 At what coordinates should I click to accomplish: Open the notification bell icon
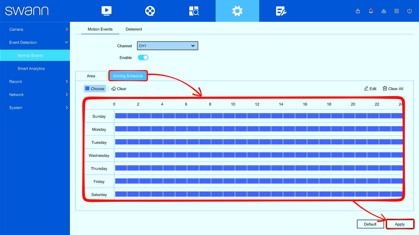pyautogui.click(x=371, y=11)
